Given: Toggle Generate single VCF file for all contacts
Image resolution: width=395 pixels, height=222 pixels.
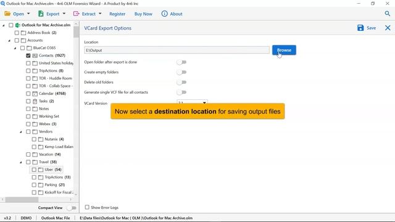Looking at the screenshot, I should pyautogui.click(x=181, y=92).
